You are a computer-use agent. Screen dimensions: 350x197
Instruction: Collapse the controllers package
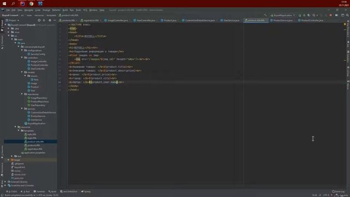[22, 57]
